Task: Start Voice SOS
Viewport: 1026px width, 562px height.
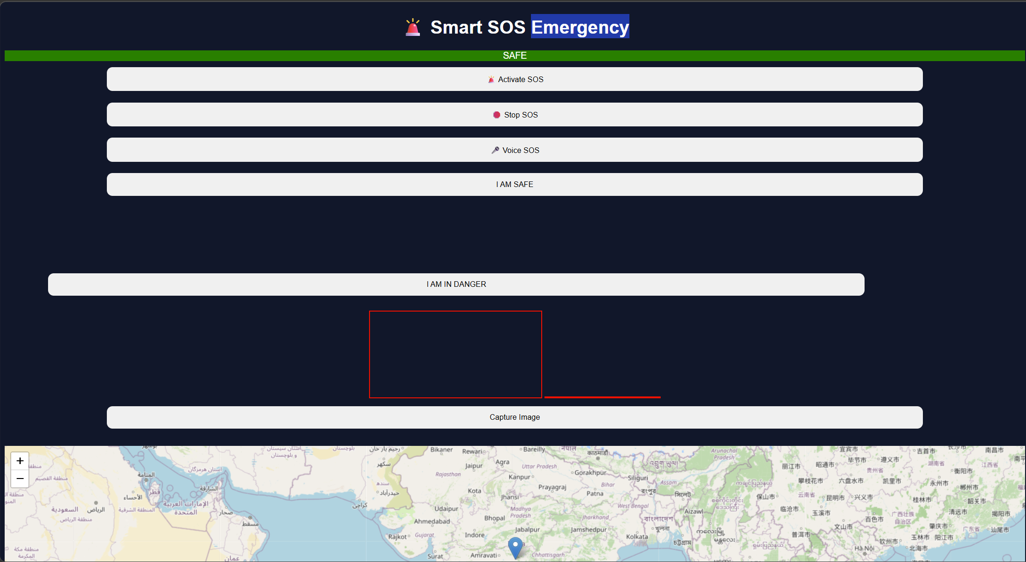Action: coord(515,150)
